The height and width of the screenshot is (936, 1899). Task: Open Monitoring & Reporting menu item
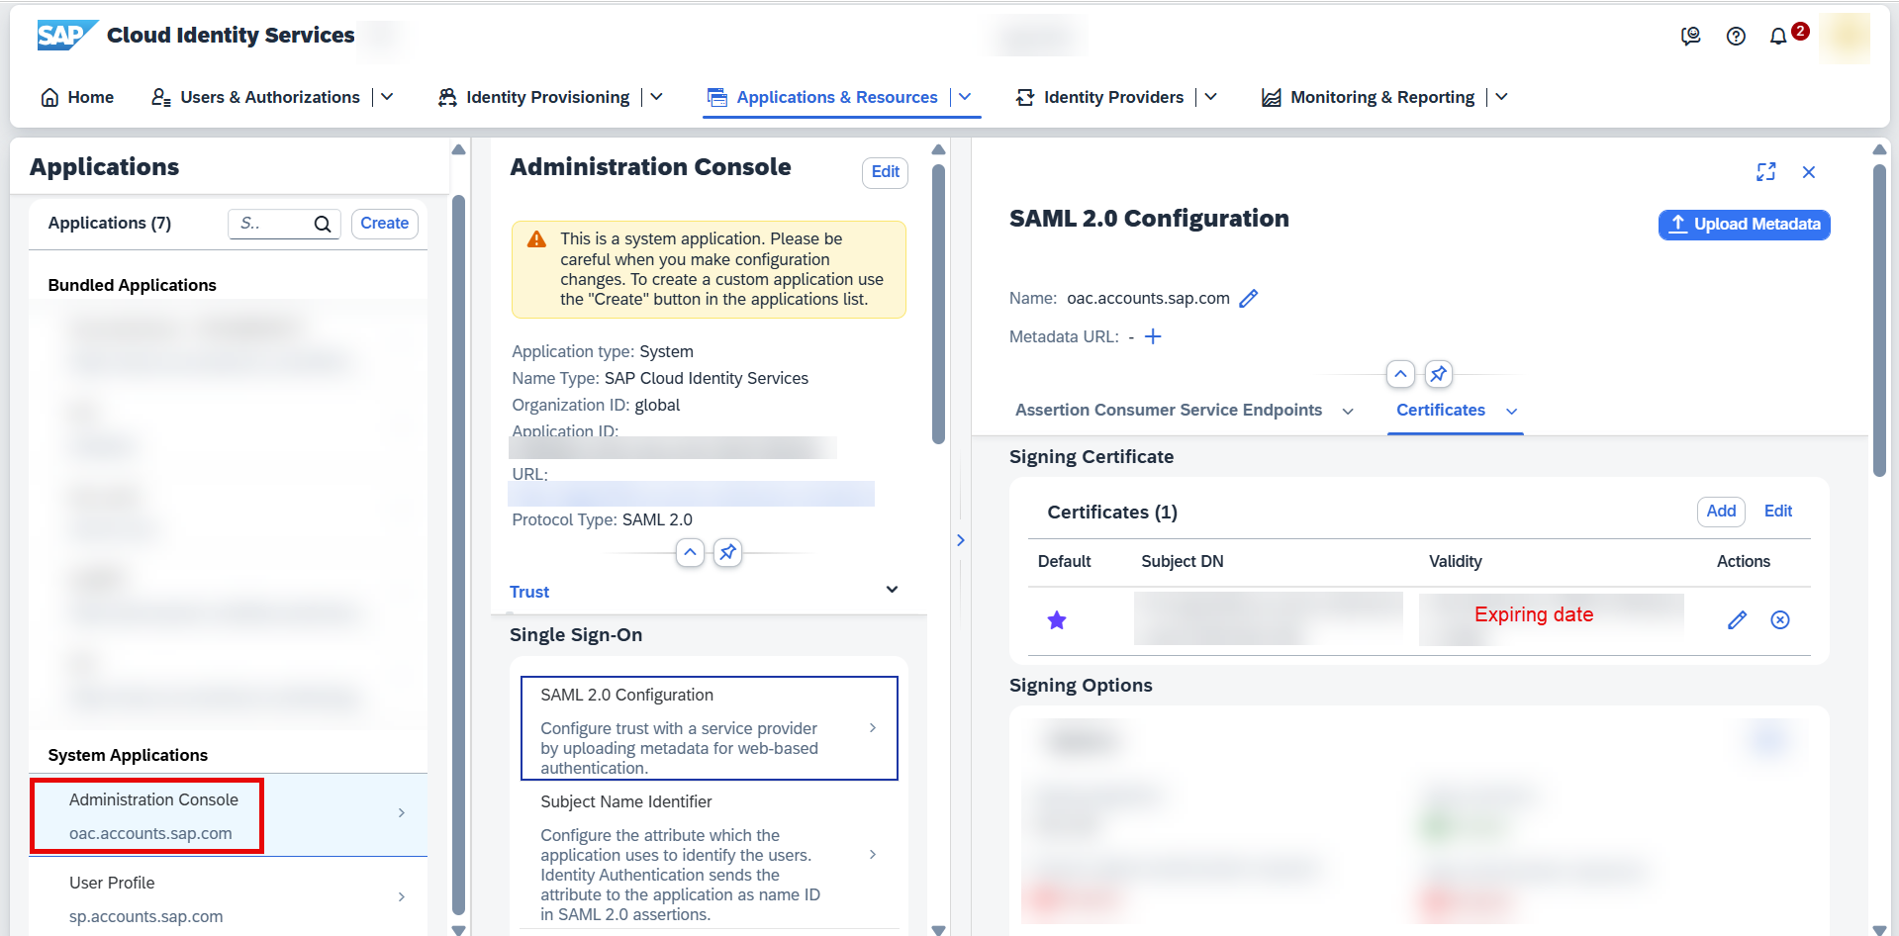click(x=1369, y=97)
